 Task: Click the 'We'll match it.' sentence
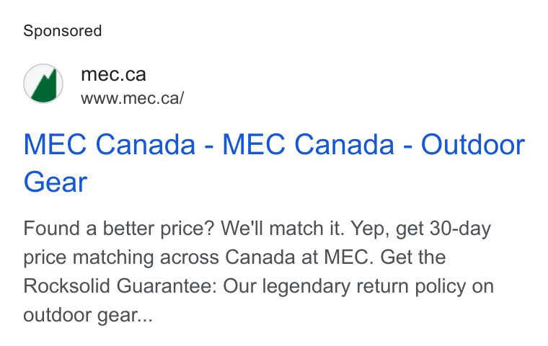(x=283, y=229)
